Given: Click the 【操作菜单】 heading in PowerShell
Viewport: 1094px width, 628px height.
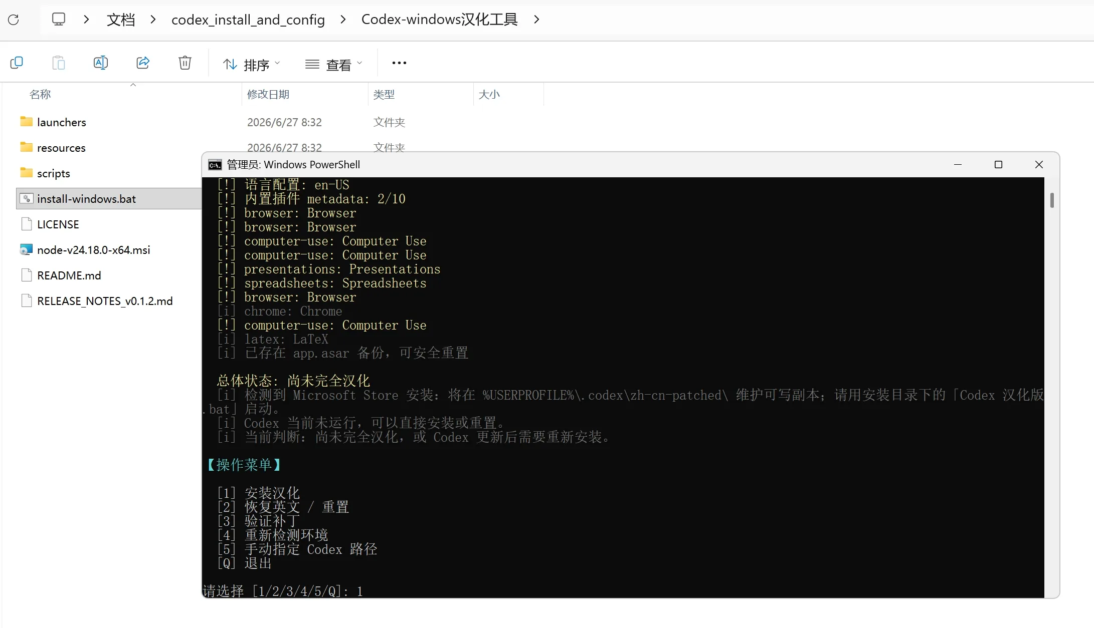Looking at the screenshot, I should [244, 465].
